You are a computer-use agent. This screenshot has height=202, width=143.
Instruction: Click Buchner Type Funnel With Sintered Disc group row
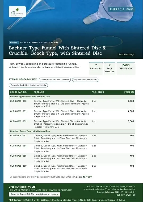72,97
